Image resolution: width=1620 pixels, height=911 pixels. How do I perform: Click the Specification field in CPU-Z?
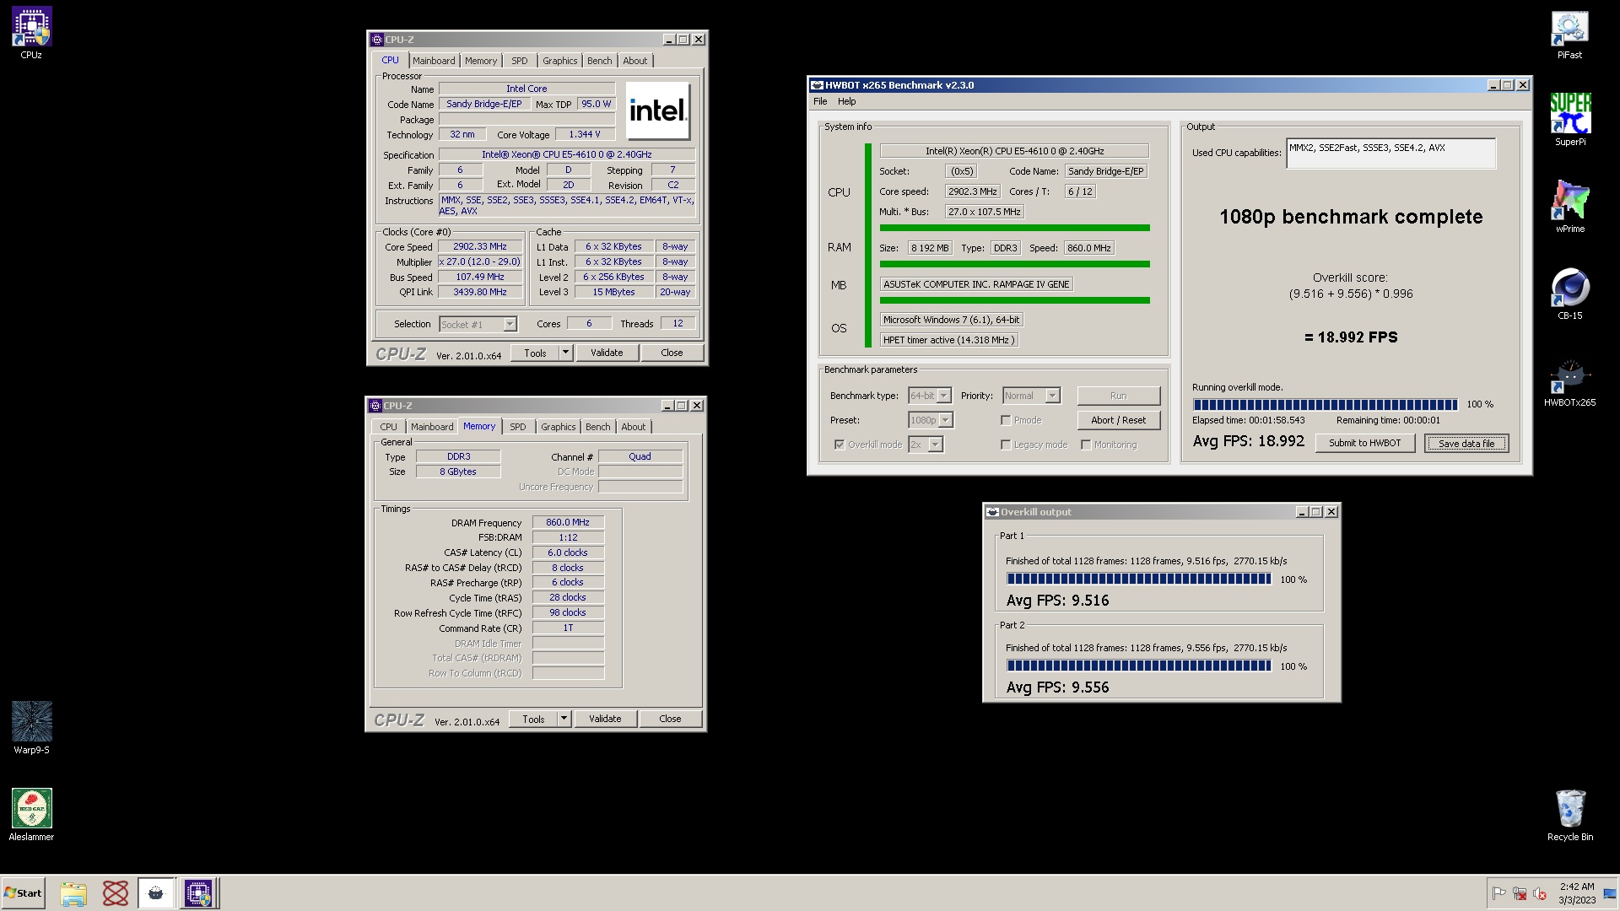567,155
